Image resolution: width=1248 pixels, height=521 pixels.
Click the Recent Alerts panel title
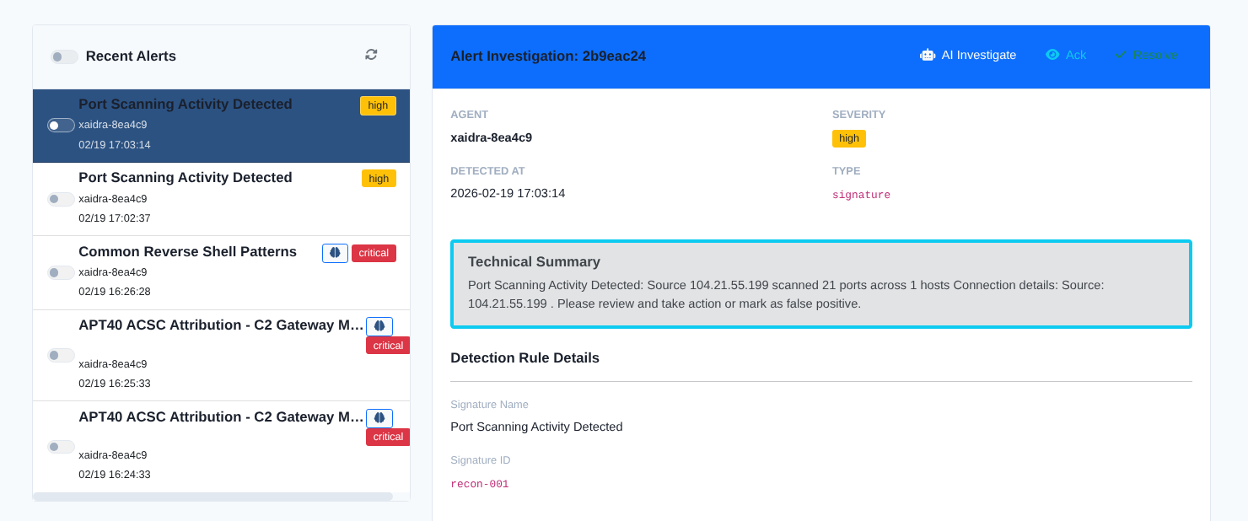pyautogui.click(x=131, y=56)
